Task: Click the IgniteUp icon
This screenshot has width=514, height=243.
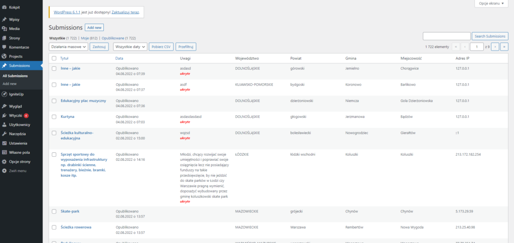Action: [4, 94]
